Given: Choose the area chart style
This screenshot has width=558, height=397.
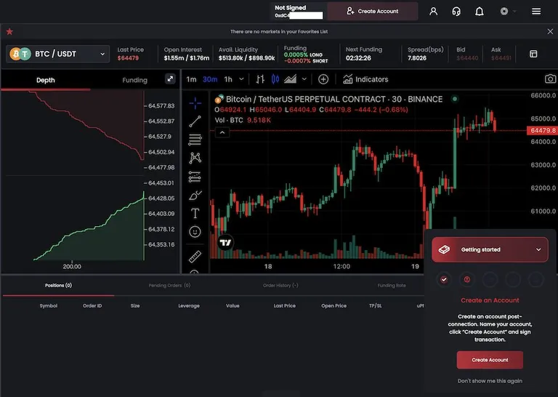Looking at the screenshot, I should point(291,79).
